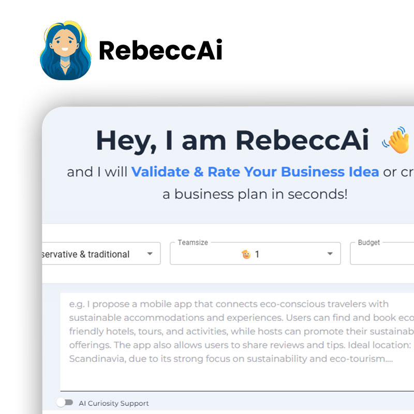
Task: Click the arrow on conservative & traditional dropdown
Action: 150,254
